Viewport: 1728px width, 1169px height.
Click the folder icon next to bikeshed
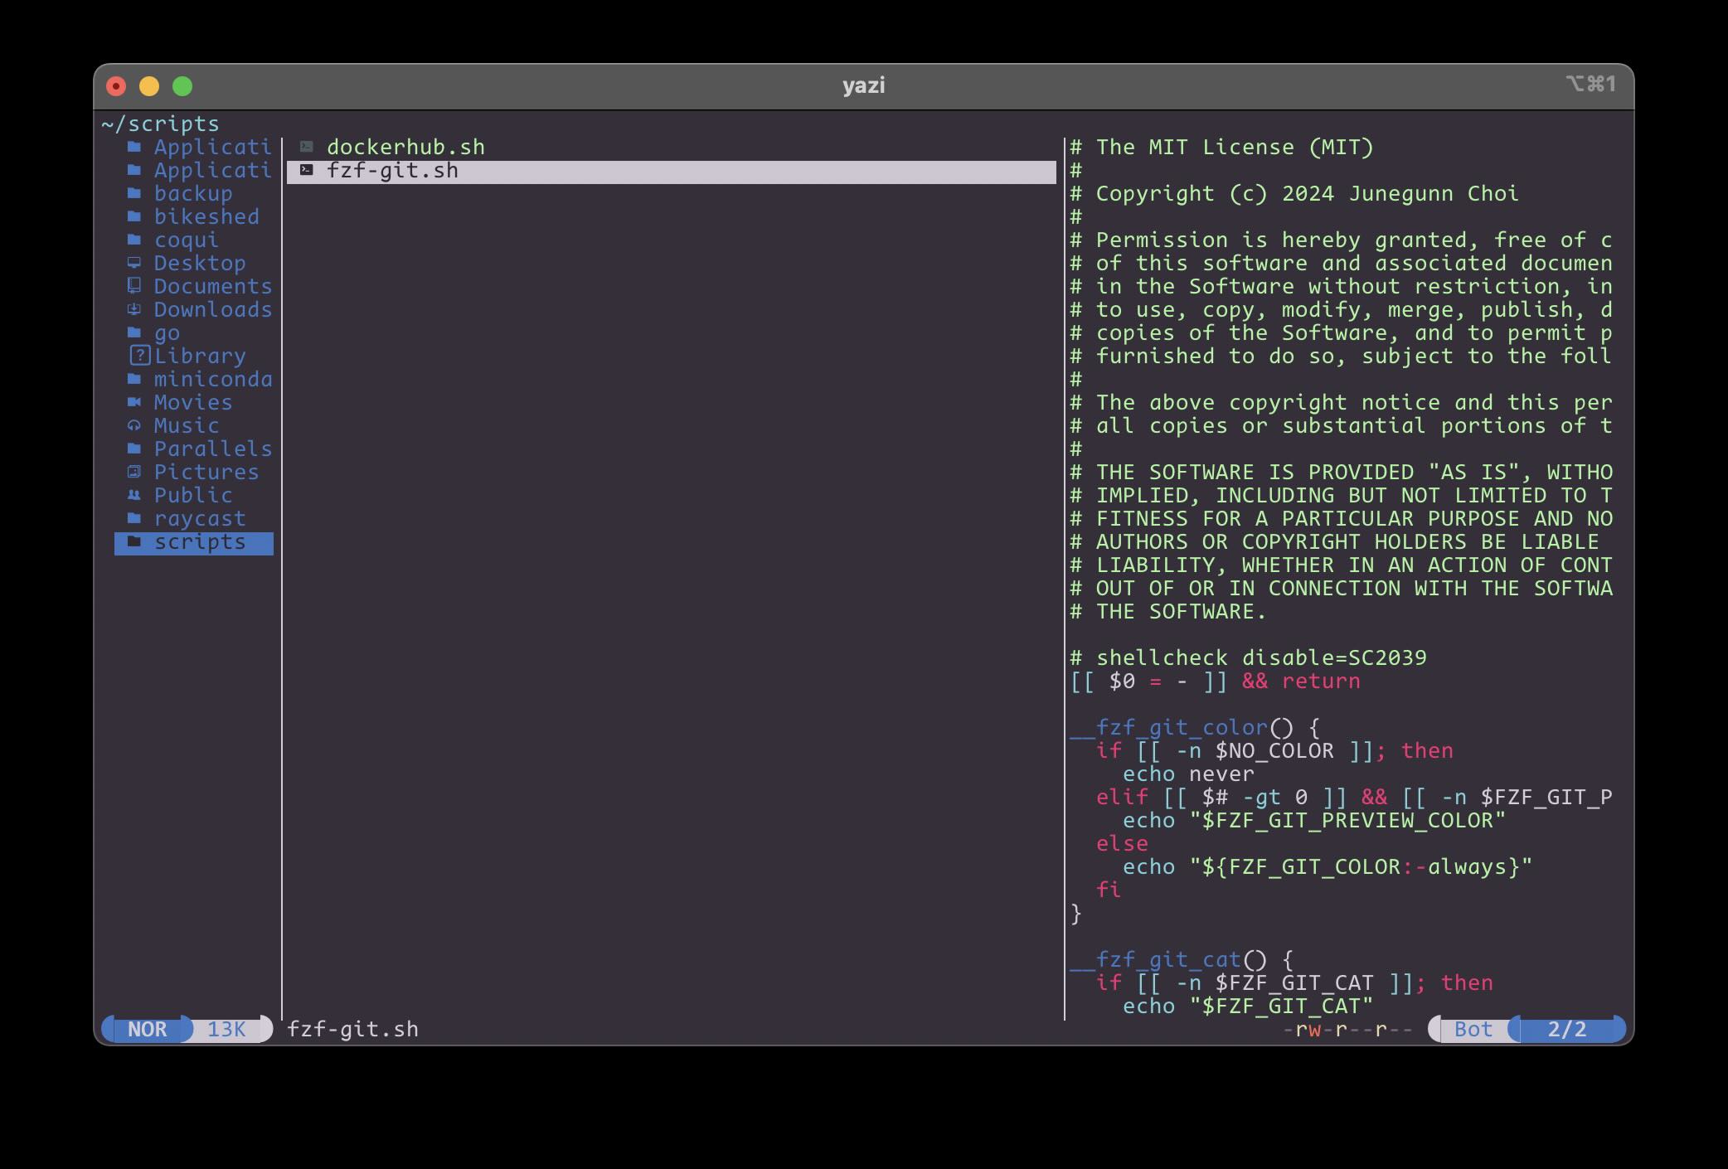point(134,216)
